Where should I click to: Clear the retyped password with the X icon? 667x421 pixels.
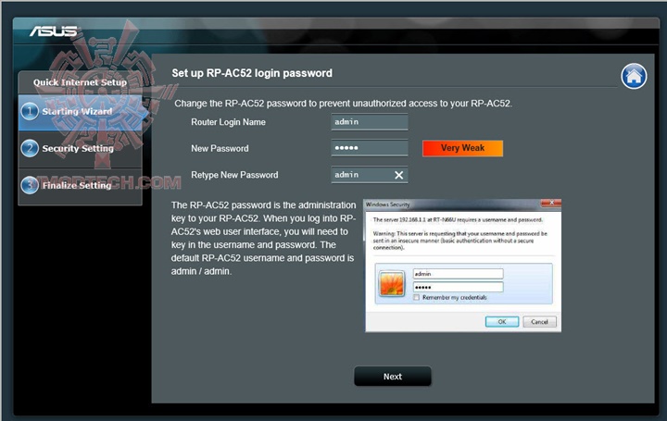398,175
